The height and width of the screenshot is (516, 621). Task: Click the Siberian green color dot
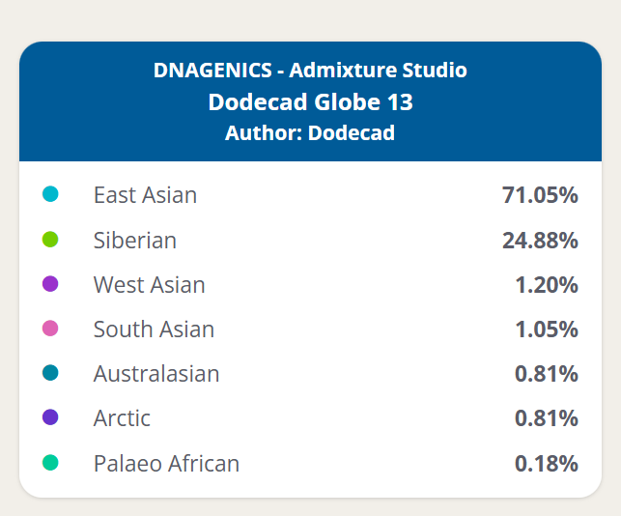[51, 240]
